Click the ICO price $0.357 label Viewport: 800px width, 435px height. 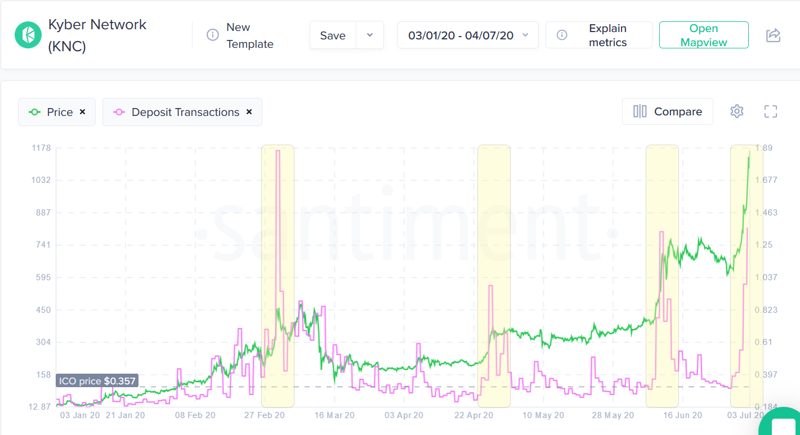[x=97, y=381]
